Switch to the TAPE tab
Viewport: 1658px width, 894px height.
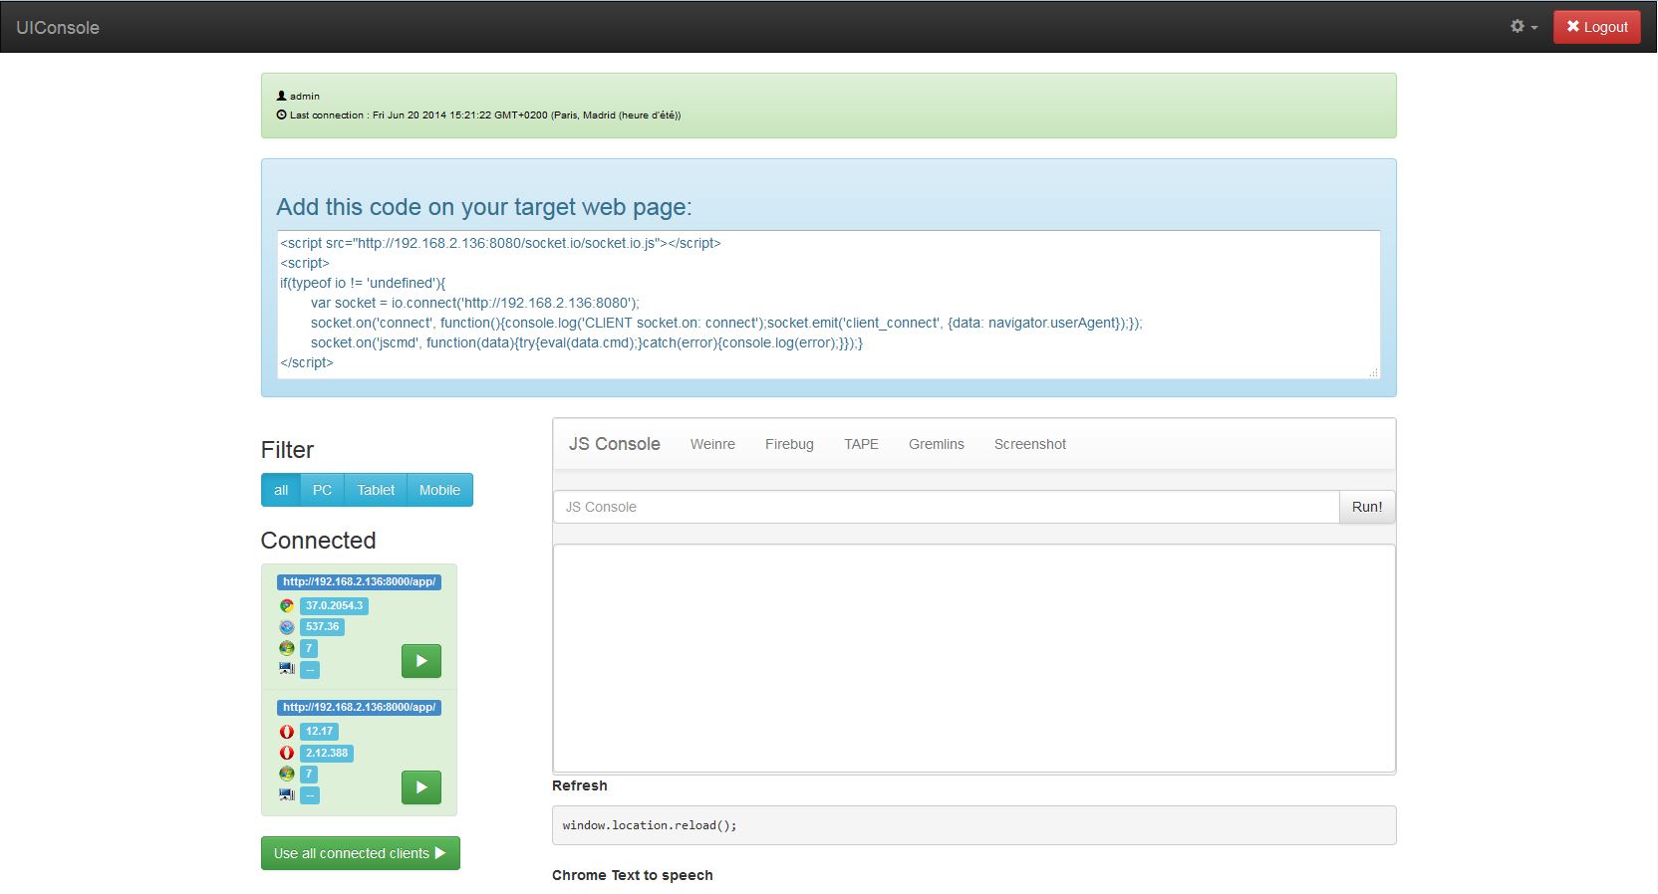861,444
